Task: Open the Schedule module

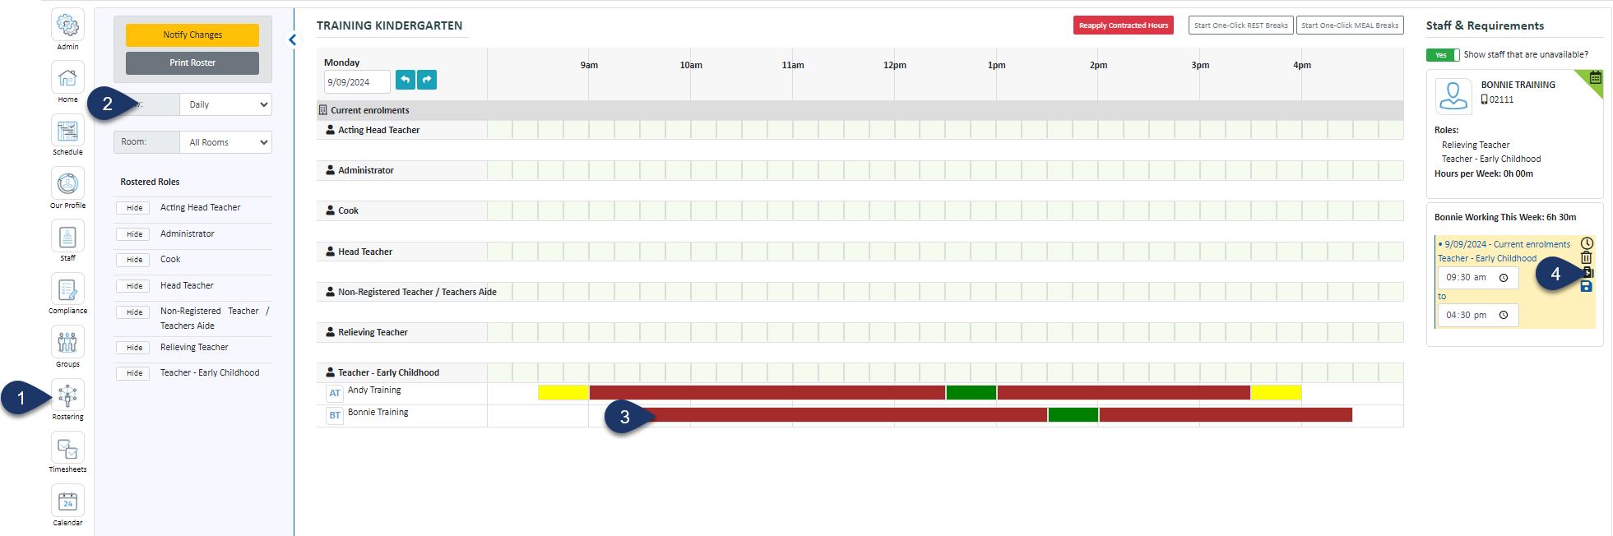Action: (67, 131)
